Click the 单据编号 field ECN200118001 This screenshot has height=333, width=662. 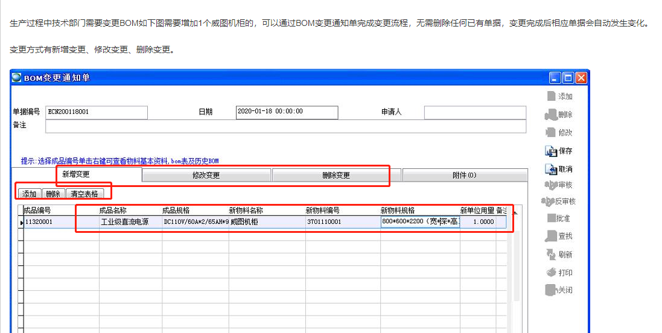click(x=97, y=112)
